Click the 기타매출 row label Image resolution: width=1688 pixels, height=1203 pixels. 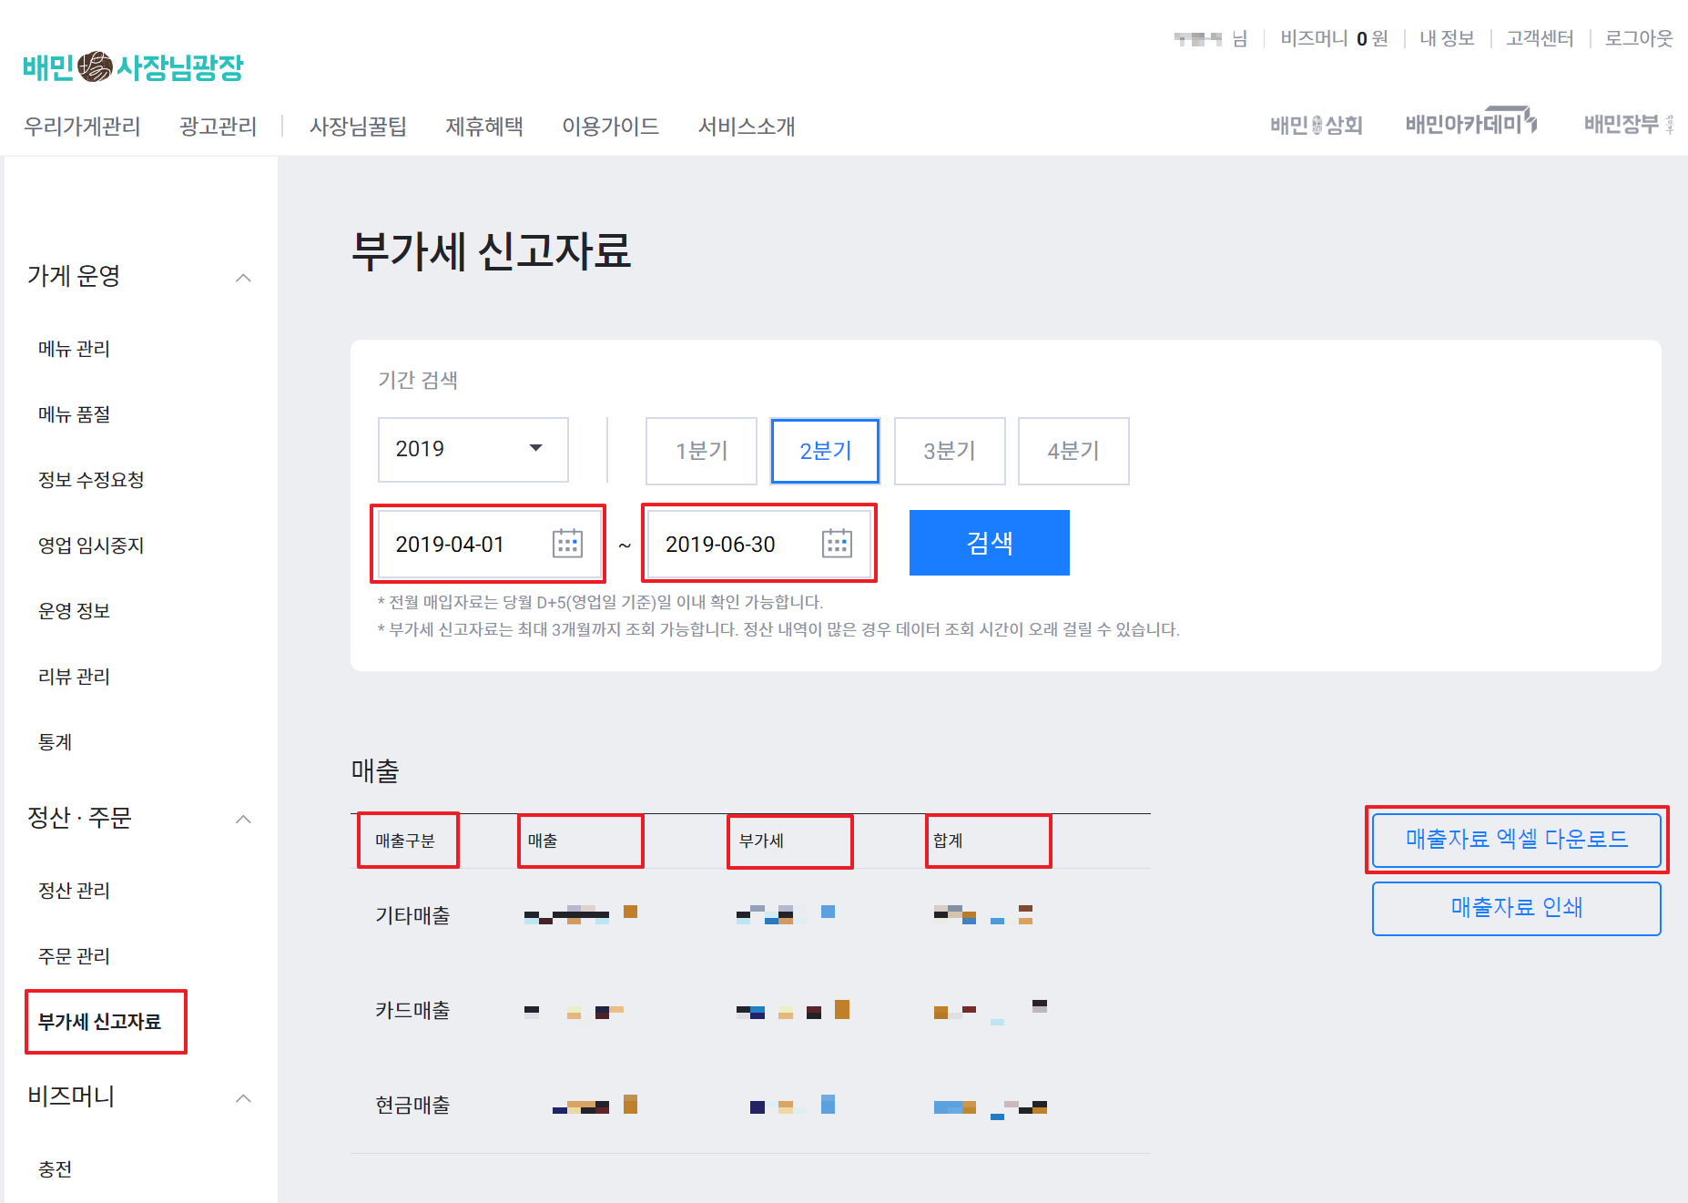(412, 915)
